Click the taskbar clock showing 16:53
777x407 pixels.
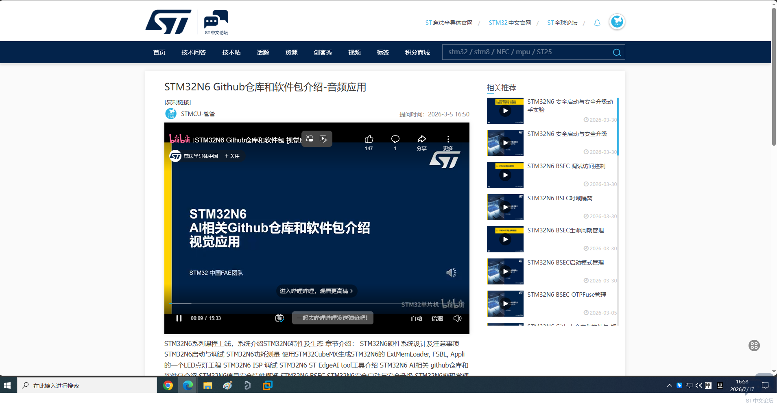(742, 385)
